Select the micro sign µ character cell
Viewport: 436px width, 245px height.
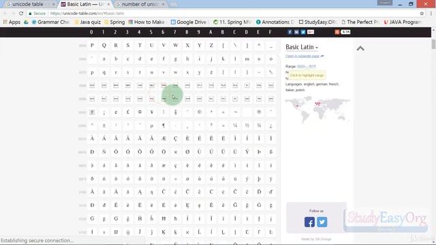point(152,125)
